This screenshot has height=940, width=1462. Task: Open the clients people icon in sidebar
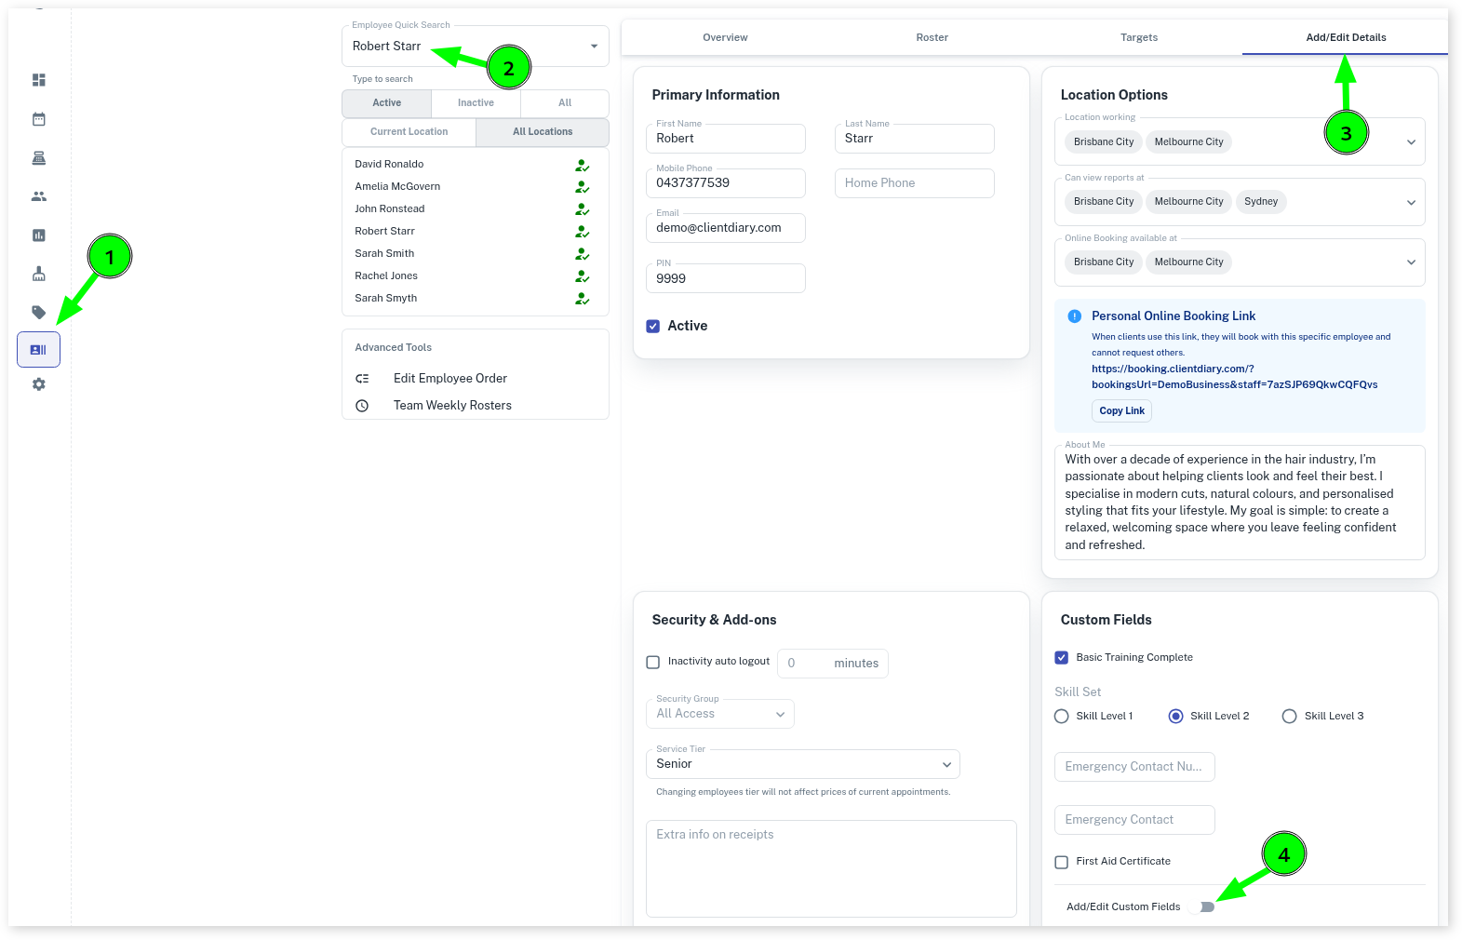38,196
